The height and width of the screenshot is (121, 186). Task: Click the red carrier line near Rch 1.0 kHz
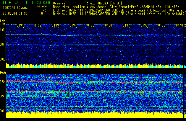[94, 82]
